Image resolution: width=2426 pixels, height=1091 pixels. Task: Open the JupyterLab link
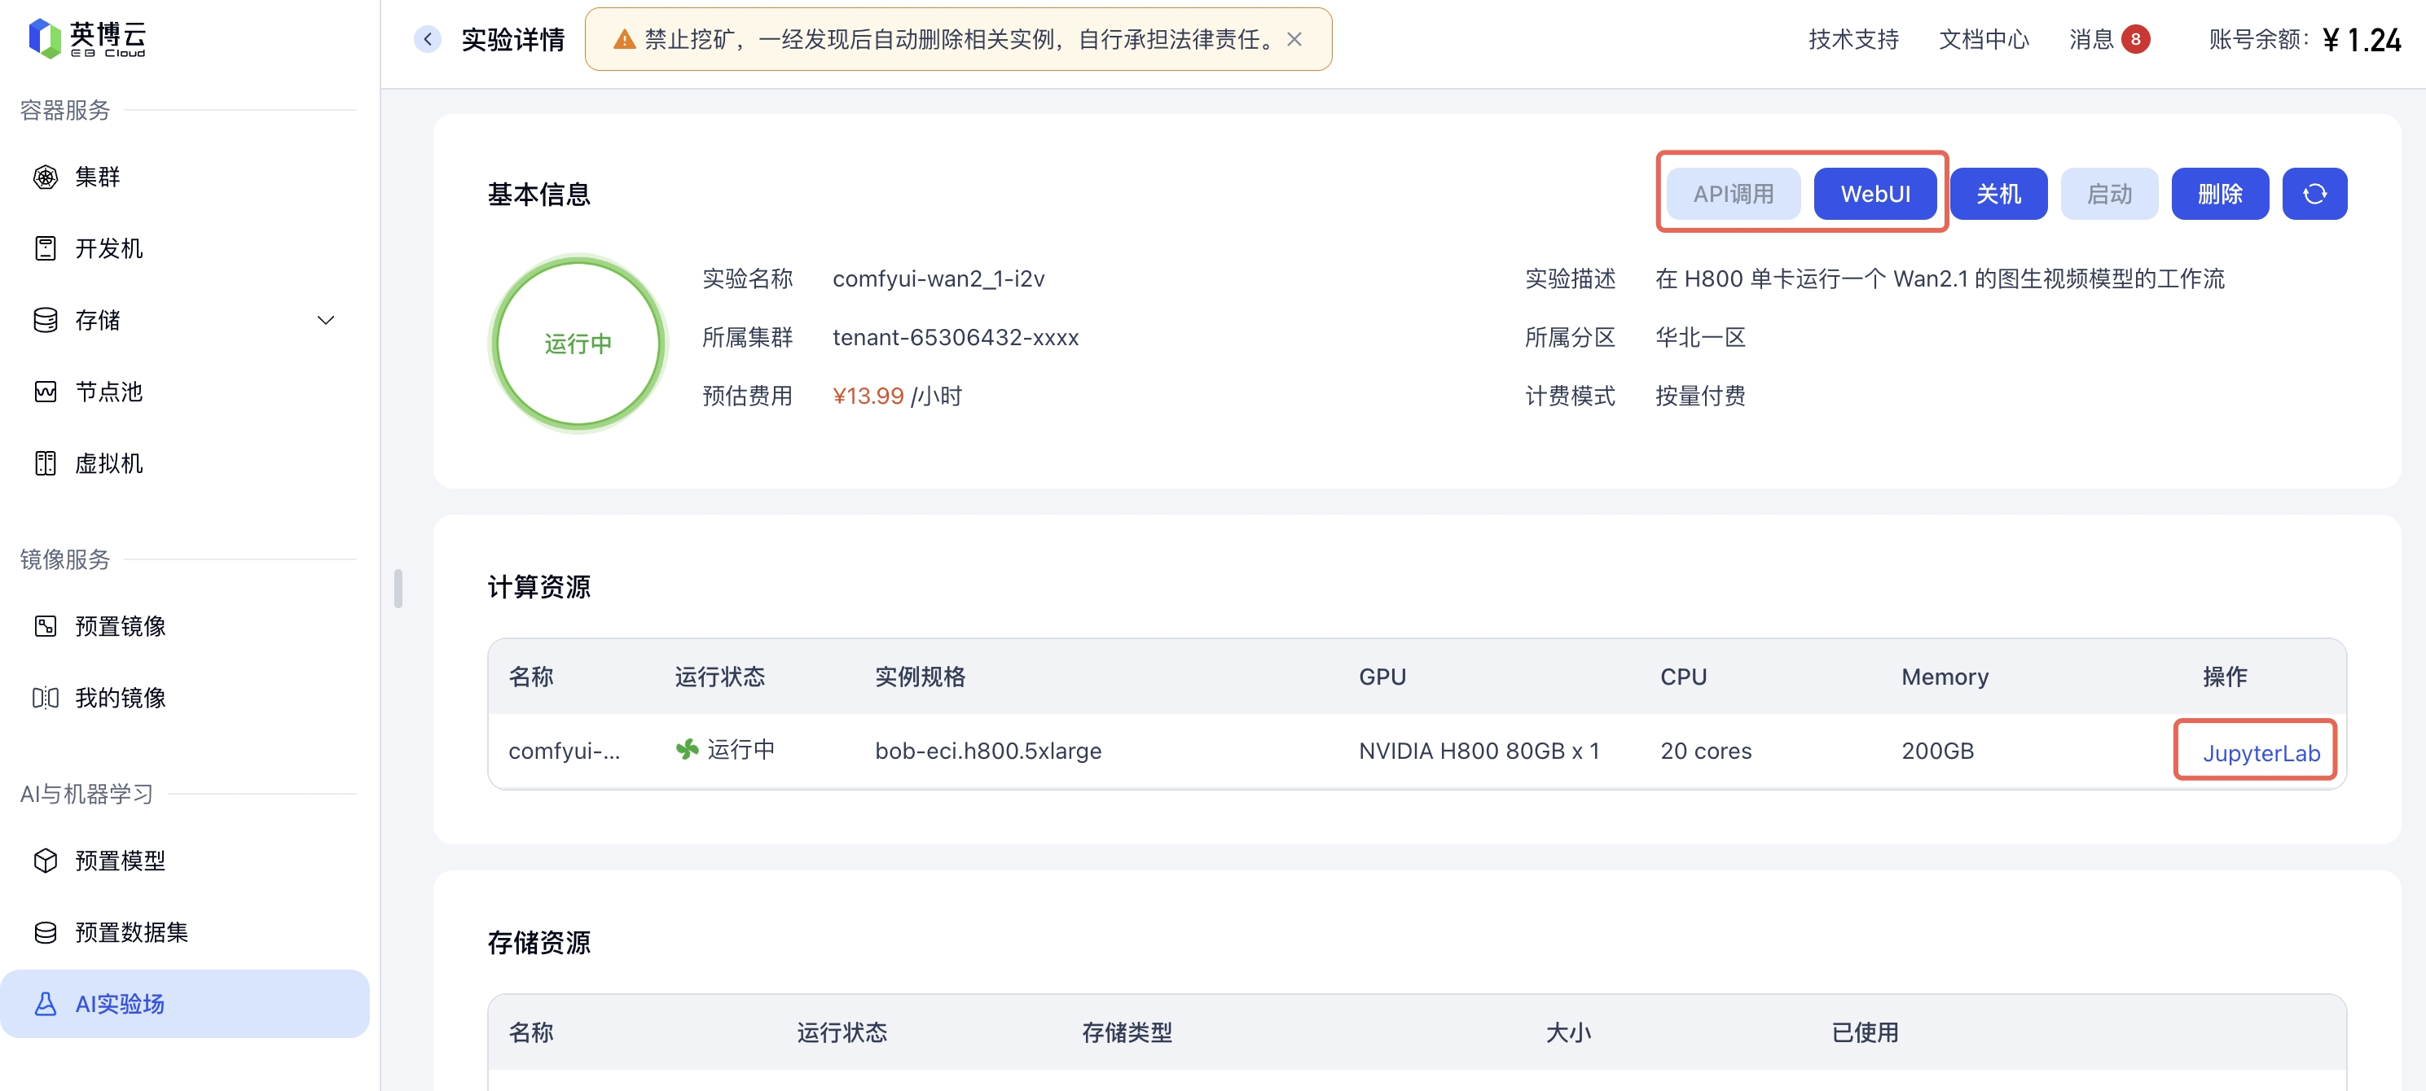point(2261,753)
